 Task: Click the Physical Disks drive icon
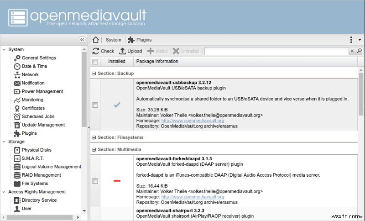[x=17, y=150]
